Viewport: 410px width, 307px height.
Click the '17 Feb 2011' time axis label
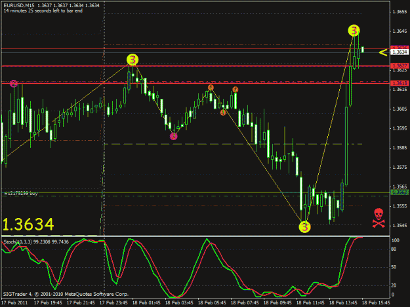(14, 303)
